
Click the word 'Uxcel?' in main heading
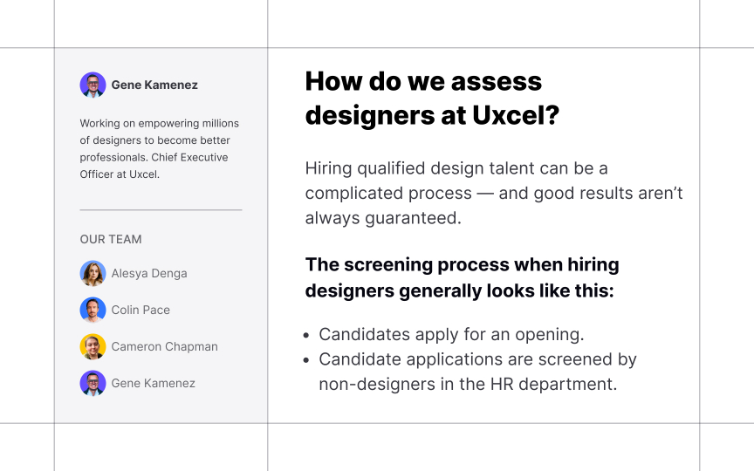pos(516,115)
